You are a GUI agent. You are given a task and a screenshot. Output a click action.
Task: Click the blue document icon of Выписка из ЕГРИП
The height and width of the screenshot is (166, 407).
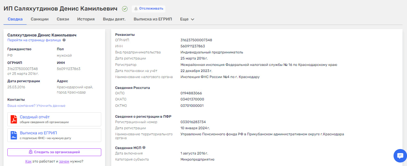pos(14,135)
